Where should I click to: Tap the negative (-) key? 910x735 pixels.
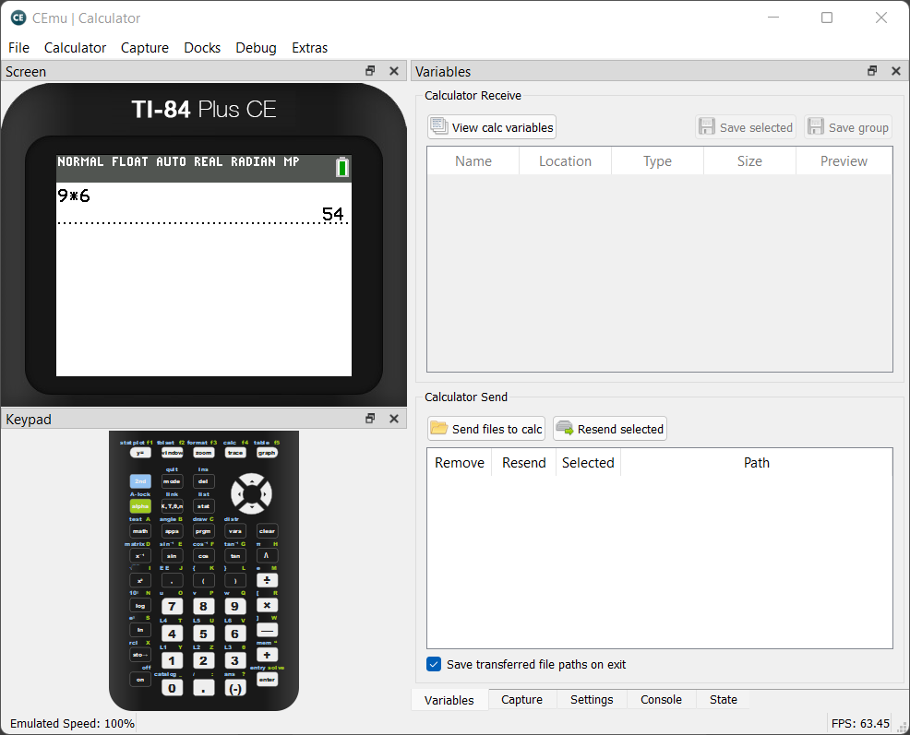tap(235, 689)
